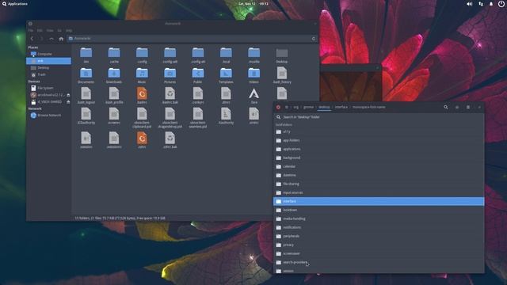Select the Templates folder icon
The image size is (507, 285).
coord(226,74)
